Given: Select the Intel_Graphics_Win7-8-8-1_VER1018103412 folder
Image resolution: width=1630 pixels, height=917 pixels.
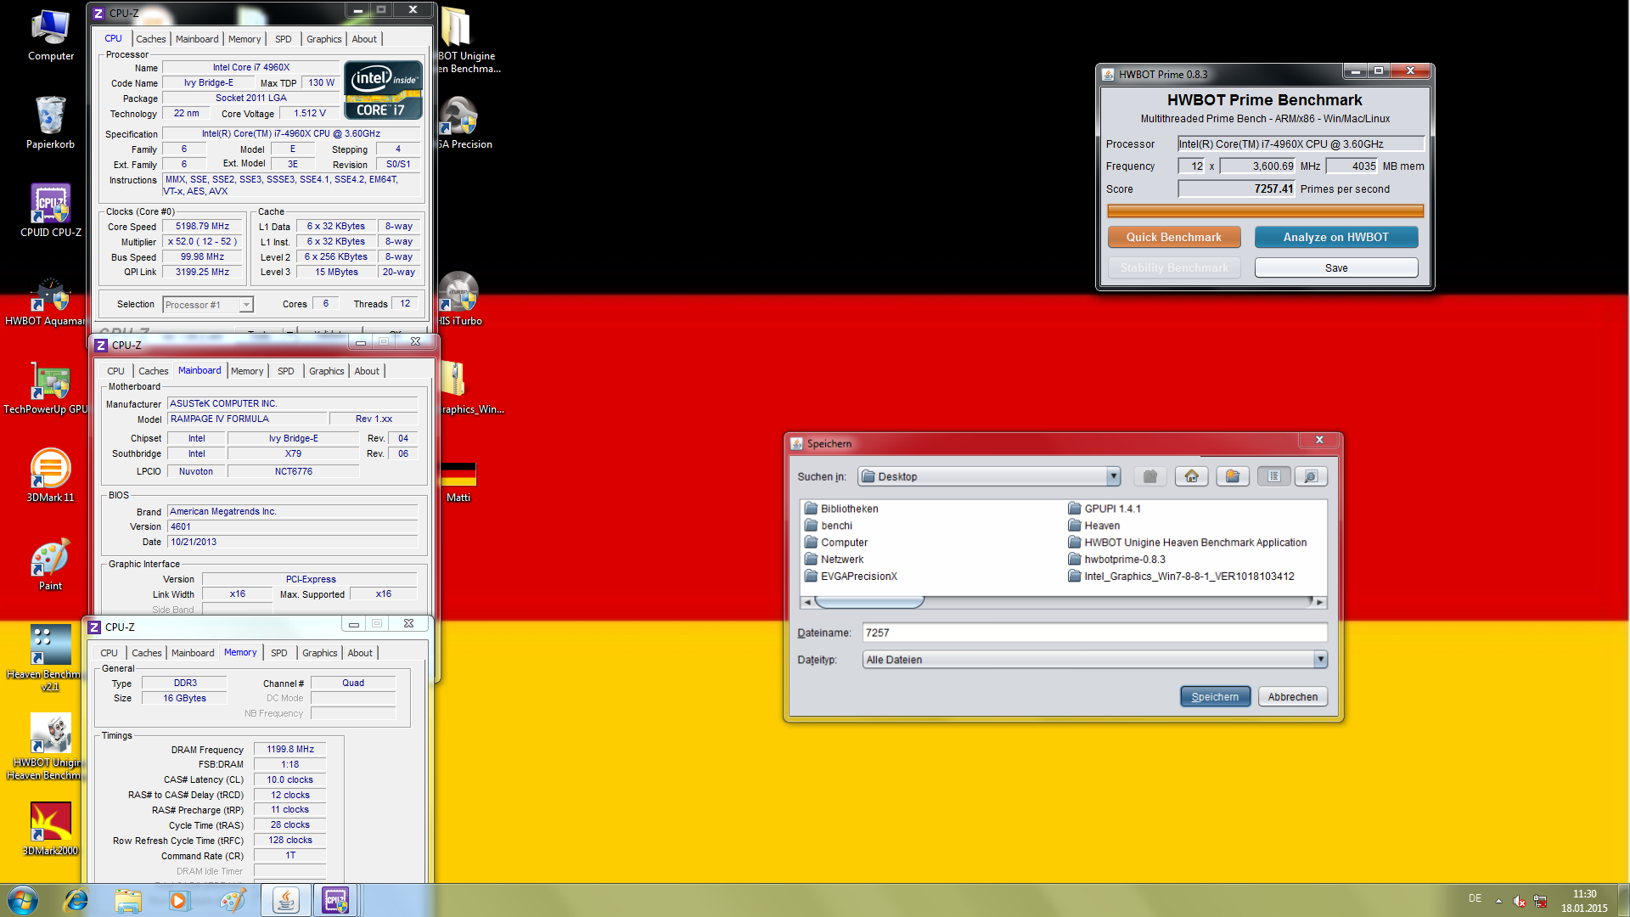Looking at the screenshot, I should coord(1181,577).
